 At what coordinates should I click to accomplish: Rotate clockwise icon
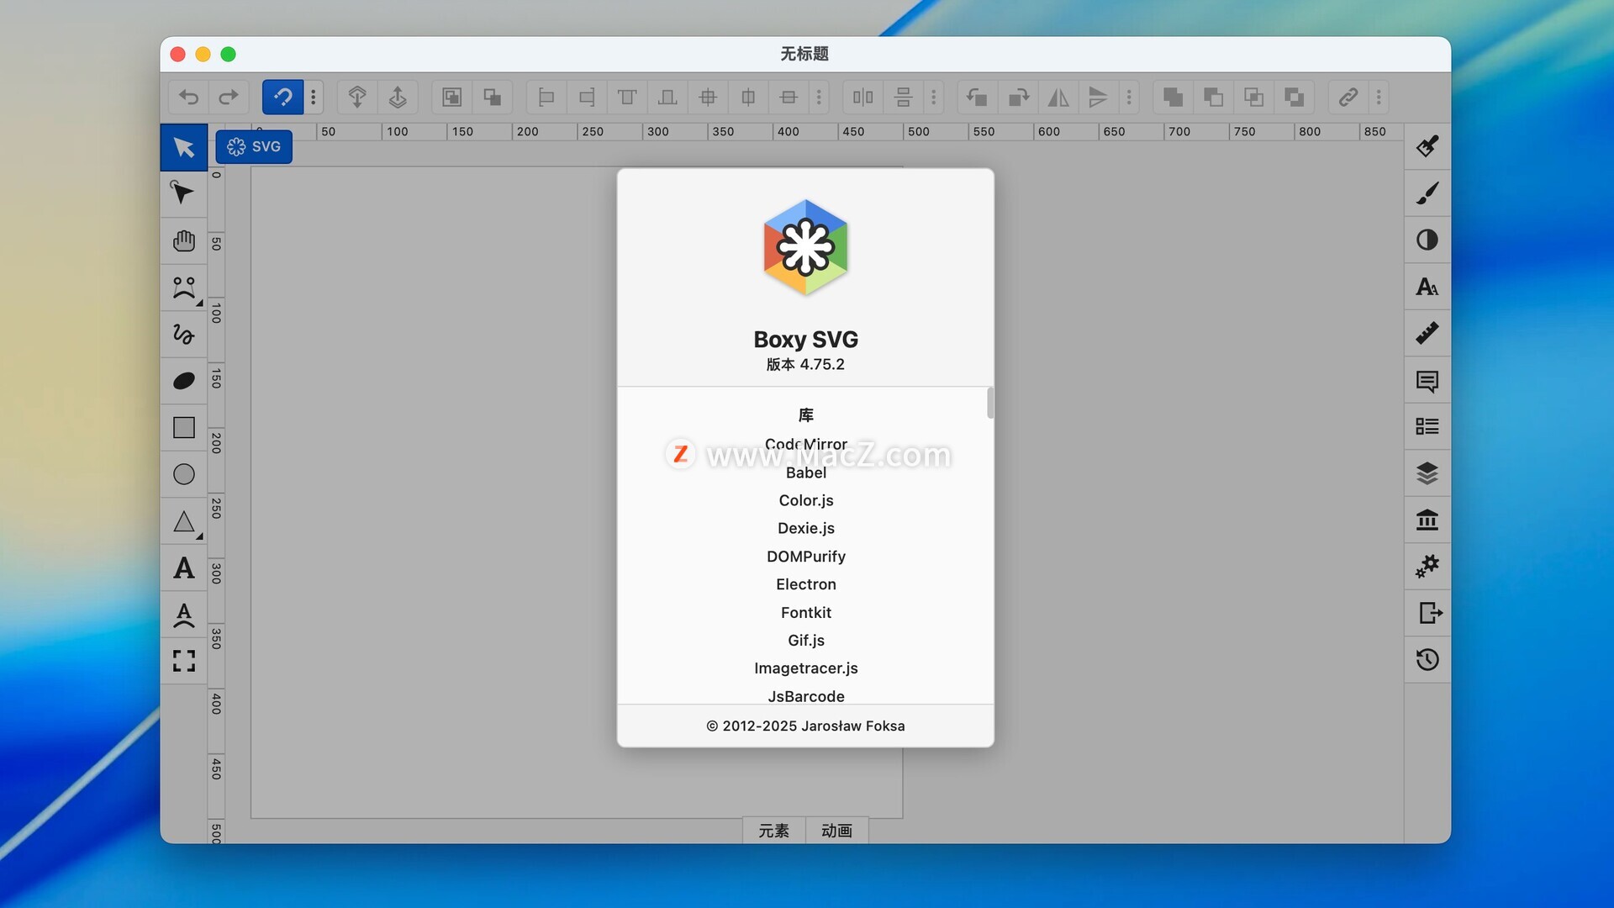click(1018, 98)
